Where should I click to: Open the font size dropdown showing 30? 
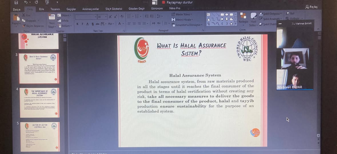(102, 17)
